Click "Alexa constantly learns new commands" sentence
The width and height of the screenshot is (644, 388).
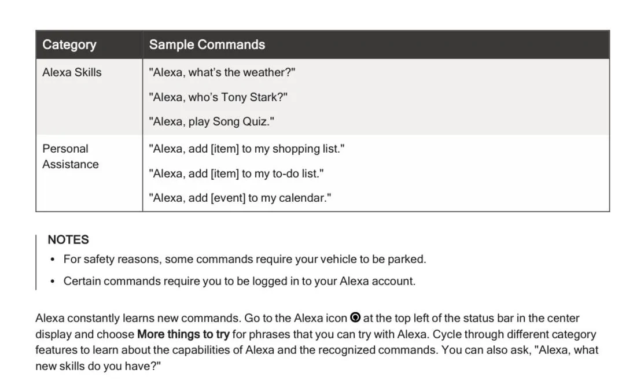point(138,318)
